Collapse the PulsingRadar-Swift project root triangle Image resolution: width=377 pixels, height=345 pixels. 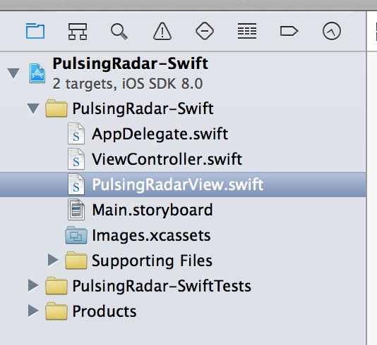click(13, 73)
